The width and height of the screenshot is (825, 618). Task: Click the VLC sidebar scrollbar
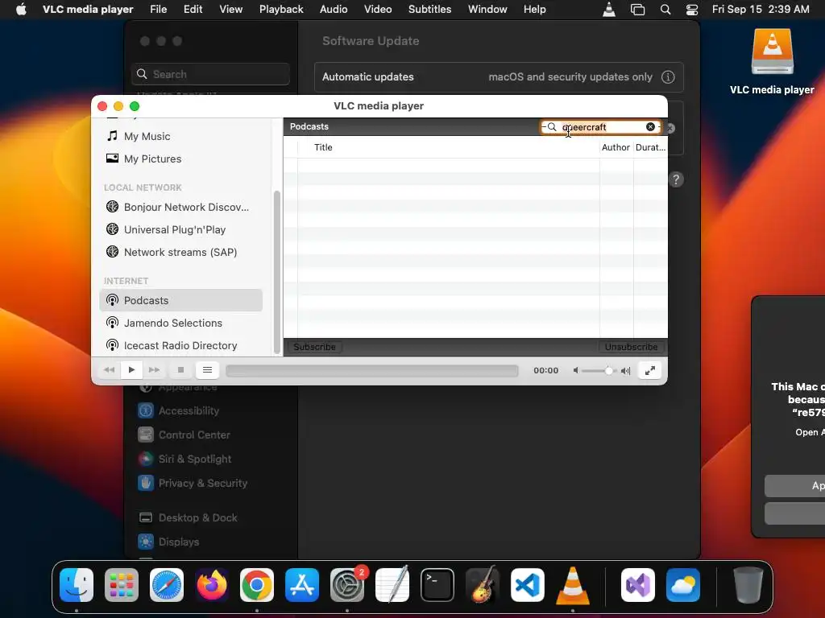pos(277,271)
